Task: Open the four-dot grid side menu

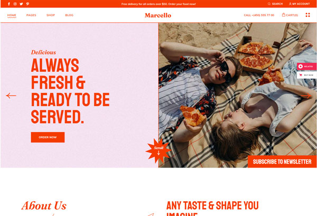Action: pos(307,15)
